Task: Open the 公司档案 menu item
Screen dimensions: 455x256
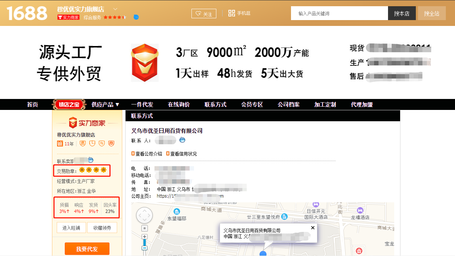Action: tap(289, 104)
